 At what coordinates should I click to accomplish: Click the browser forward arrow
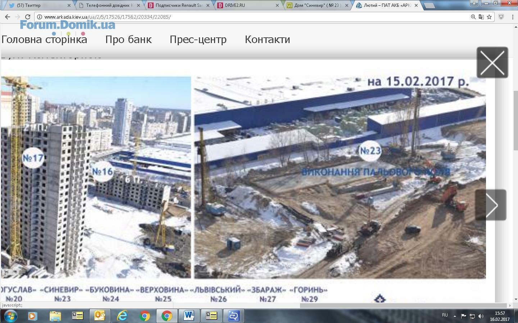[x=17, y=17]
